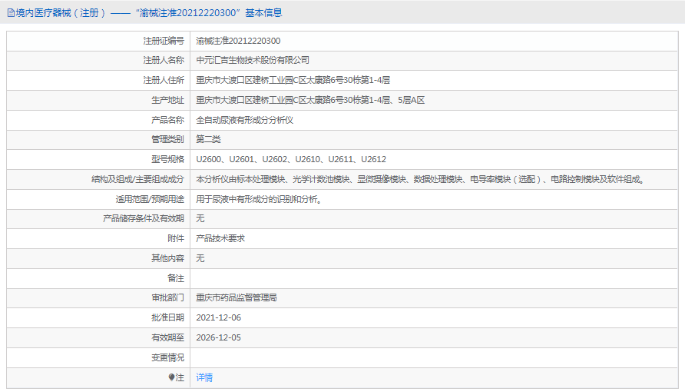This screenshot has height=392, width=685.
Task: Click the 生产地址 value ending 5层A区
Action: (x=310, y=101)
